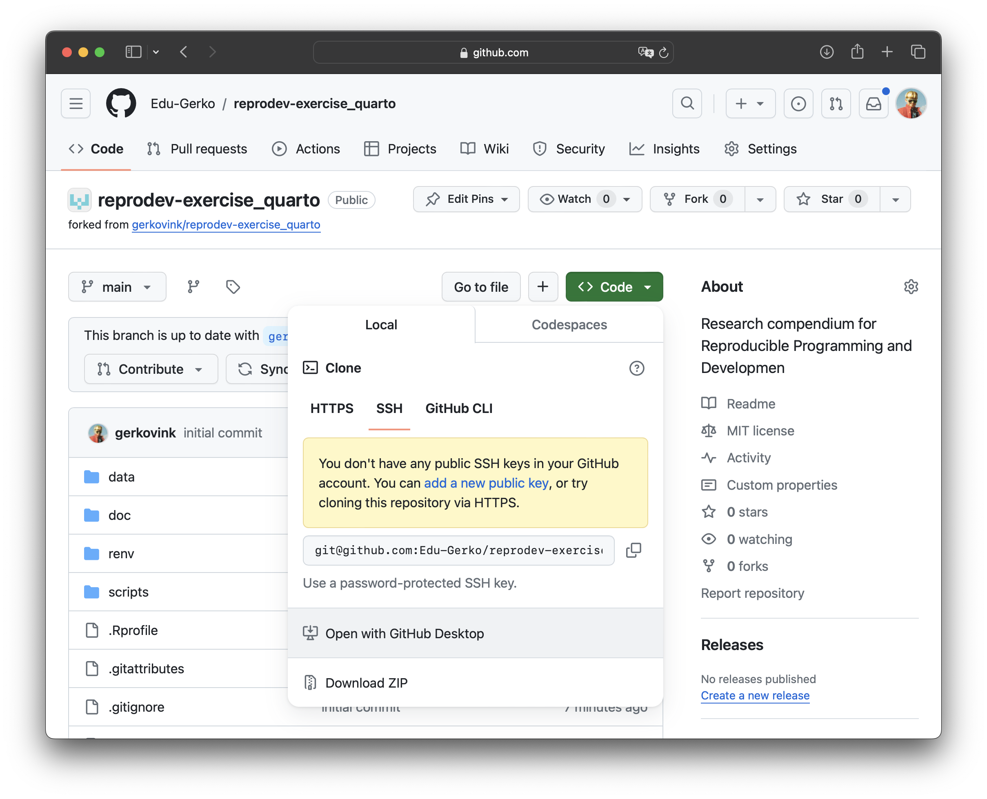Open the Pull requests icon in header

click(836, 104)
